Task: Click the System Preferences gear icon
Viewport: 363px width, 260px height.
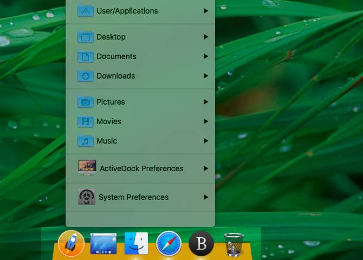Action: [x=87, y=197]
